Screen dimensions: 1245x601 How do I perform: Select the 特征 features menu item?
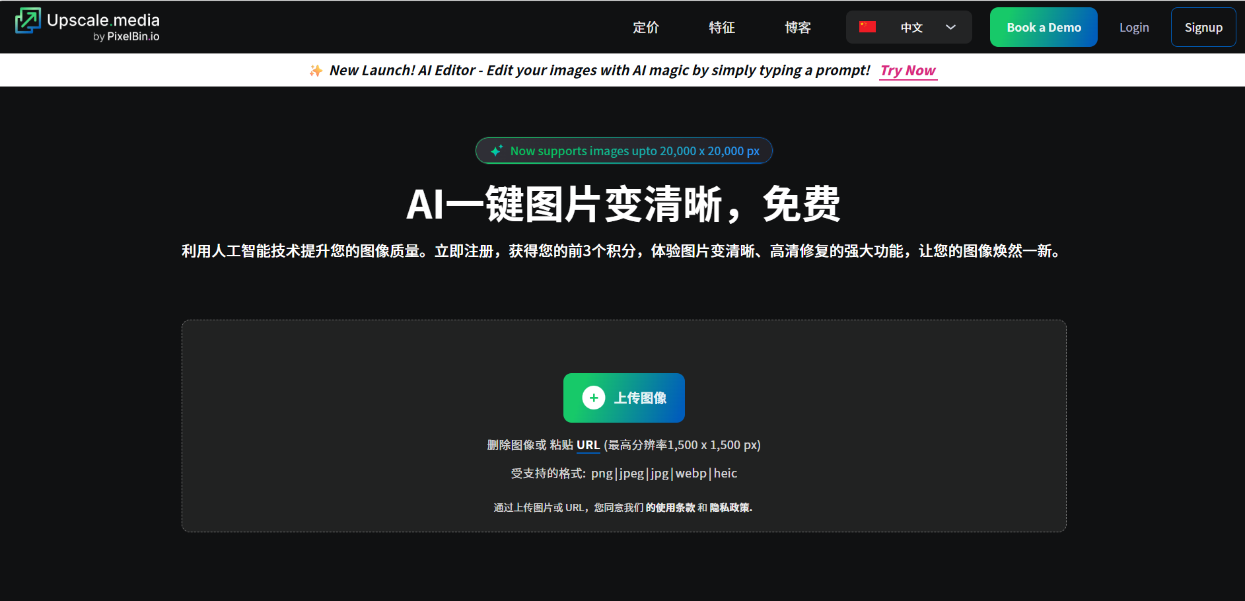coord(721,28)
